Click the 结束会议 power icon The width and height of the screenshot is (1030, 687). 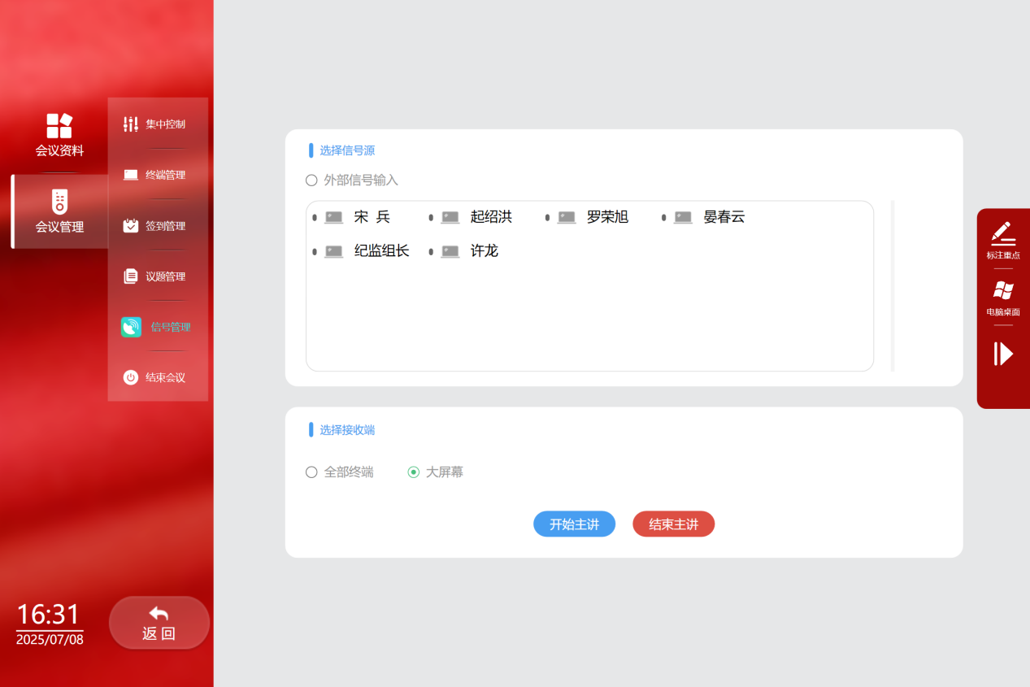coord(131,377)
